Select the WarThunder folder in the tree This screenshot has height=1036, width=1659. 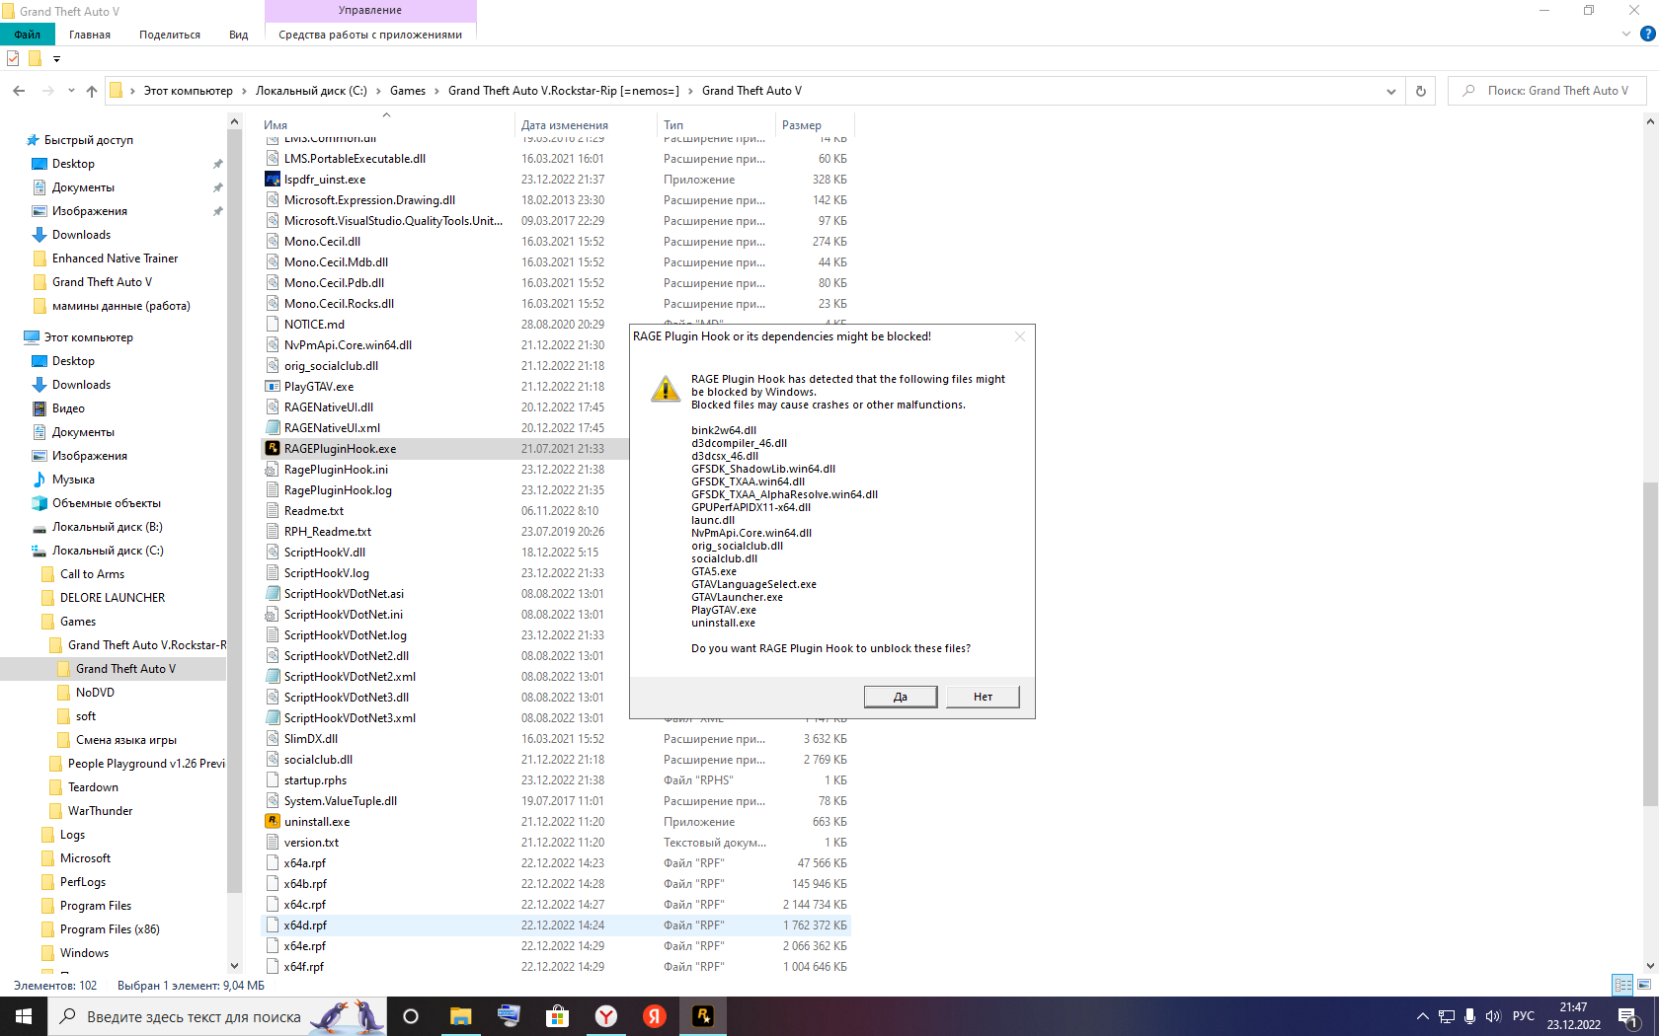100,811
